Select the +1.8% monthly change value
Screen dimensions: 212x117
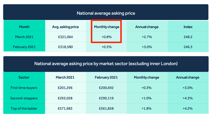coord(146,108)
